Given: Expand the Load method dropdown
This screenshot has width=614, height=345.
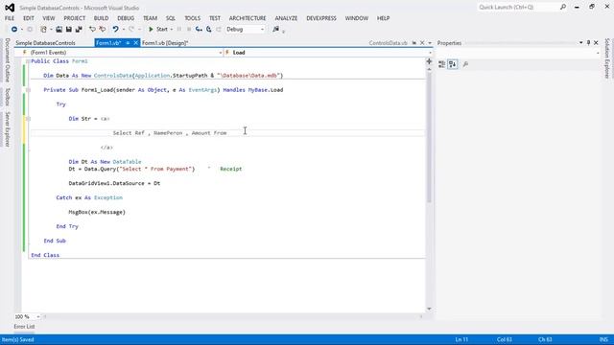Looking at the screenshot, I should [430, 53].
